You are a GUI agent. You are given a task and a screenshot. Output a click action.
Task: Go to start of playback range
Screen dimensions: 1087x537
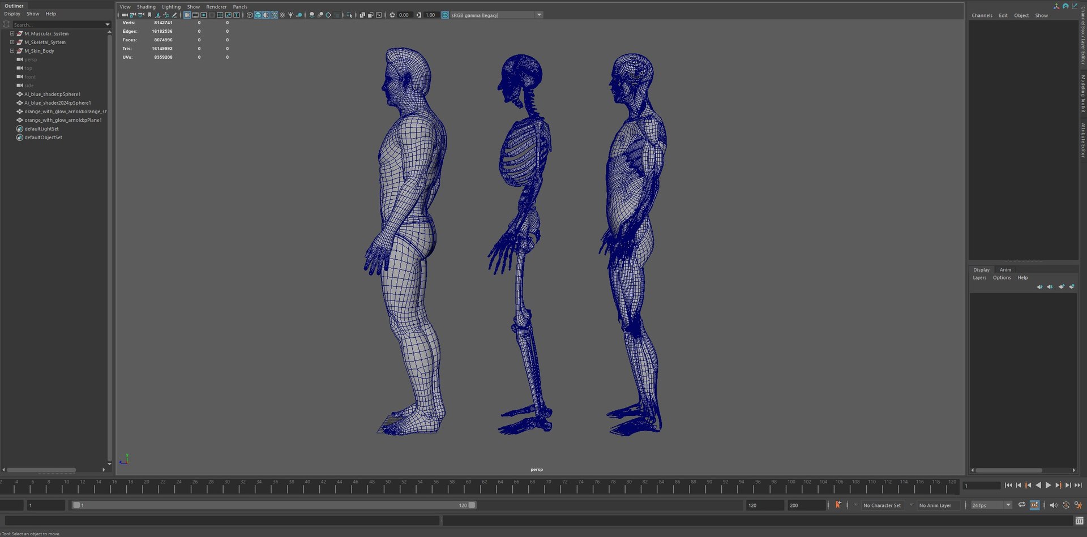point(1008,485)
